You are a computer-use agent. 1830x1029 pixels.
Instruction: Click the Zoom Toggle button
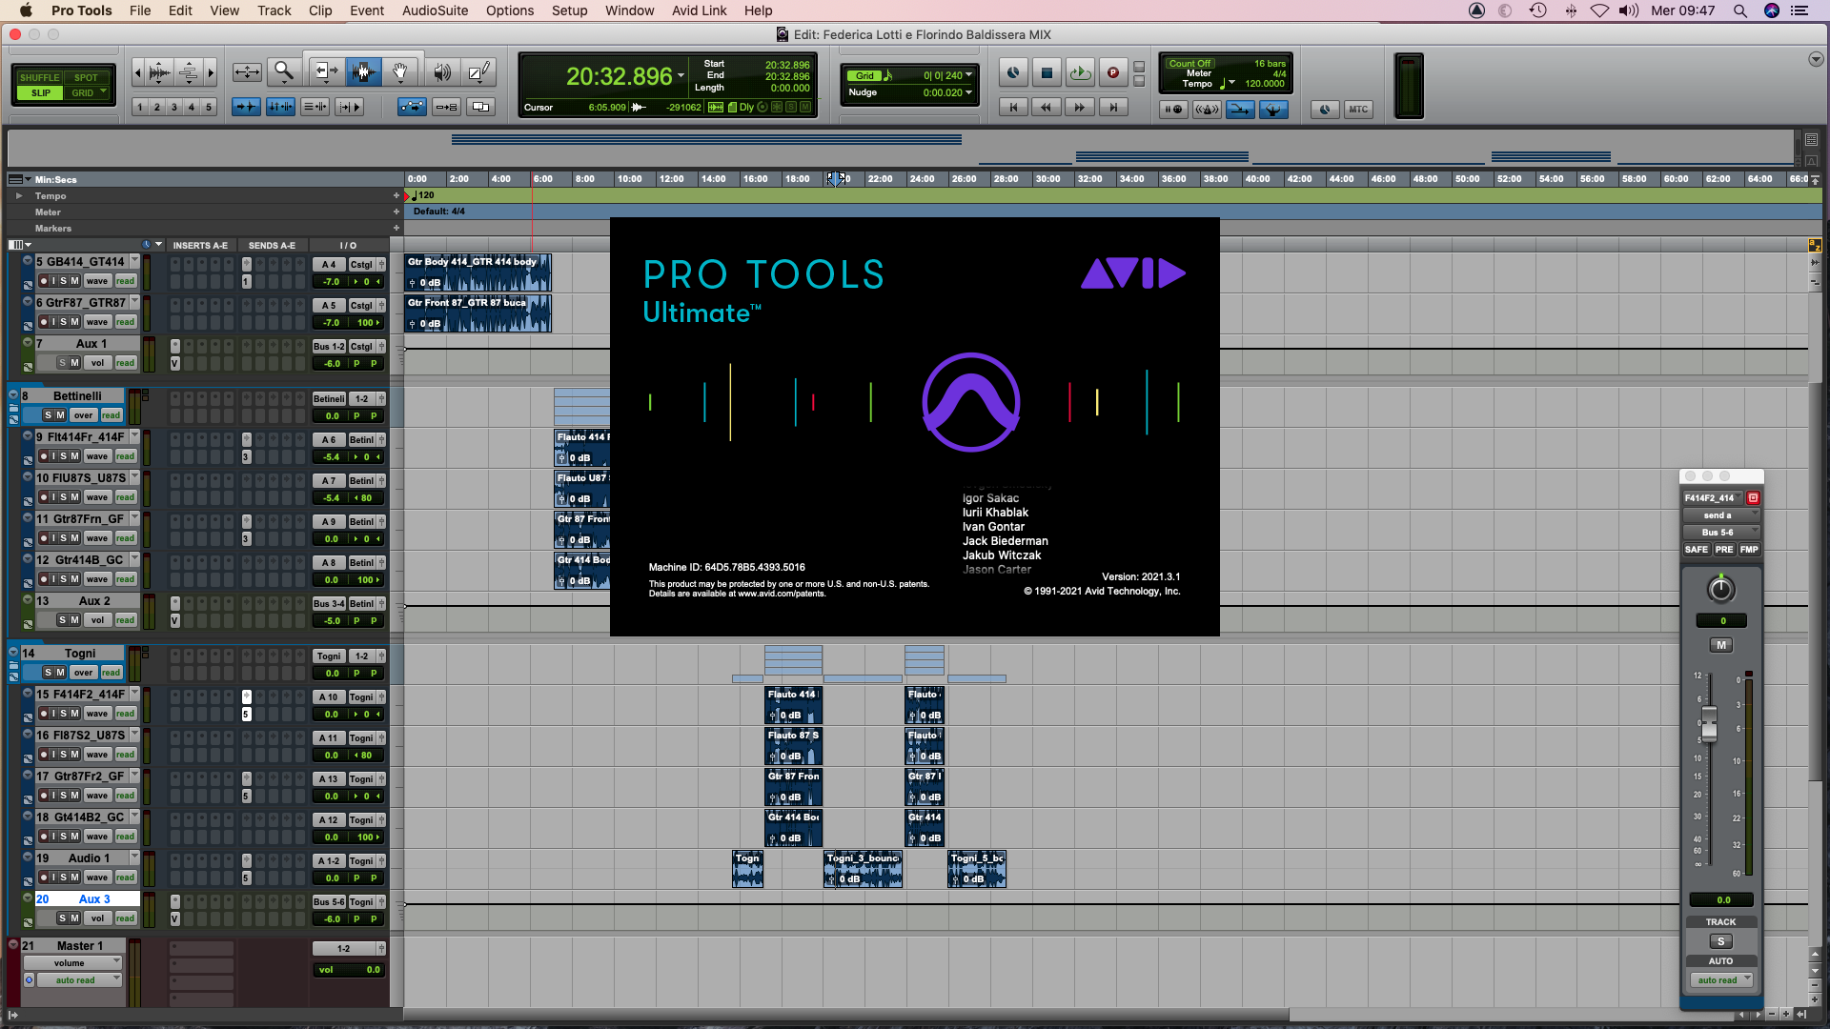pos(247,71)
